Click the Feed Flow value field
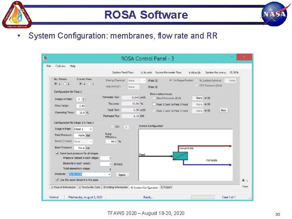Viewport: 292px width, 219px height. pyautogui.click(x=130, y=110)
